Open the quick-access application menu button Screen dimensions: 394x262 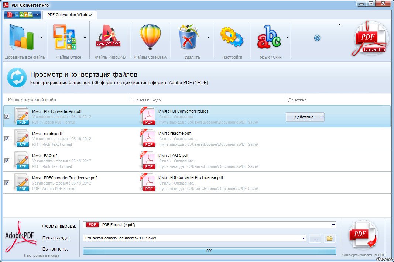pos(22,15)
